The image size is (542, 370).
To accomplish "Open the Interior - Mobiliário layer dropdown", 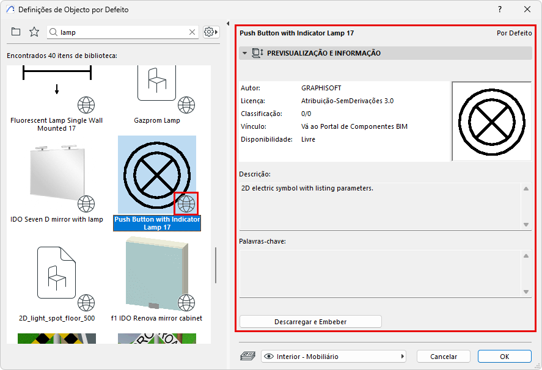I will (334, 356).
